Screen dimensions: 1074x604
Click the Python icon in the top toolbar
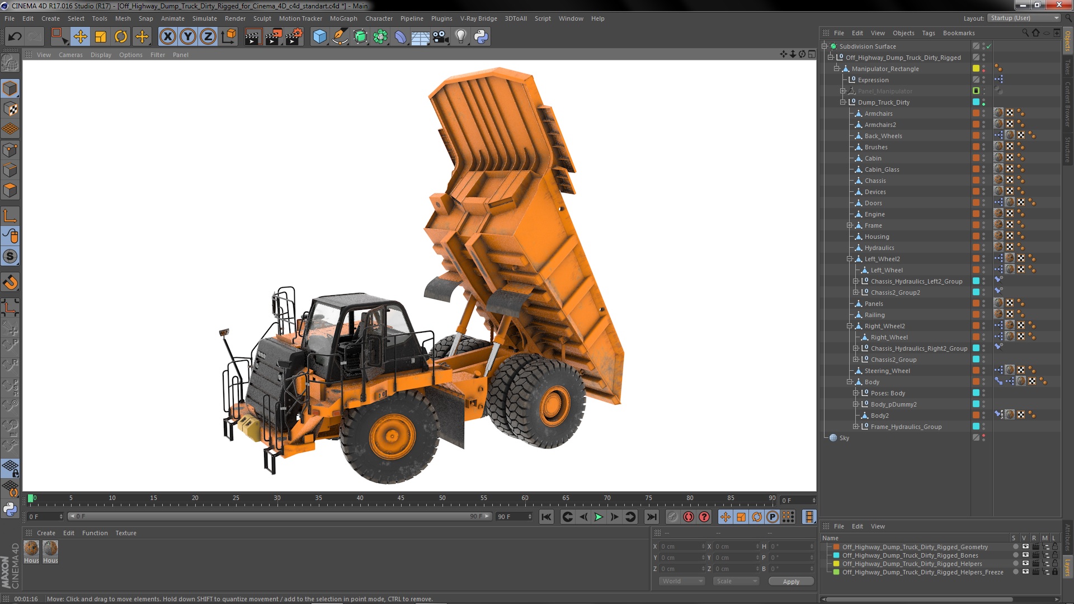click(x=481, y=37)
